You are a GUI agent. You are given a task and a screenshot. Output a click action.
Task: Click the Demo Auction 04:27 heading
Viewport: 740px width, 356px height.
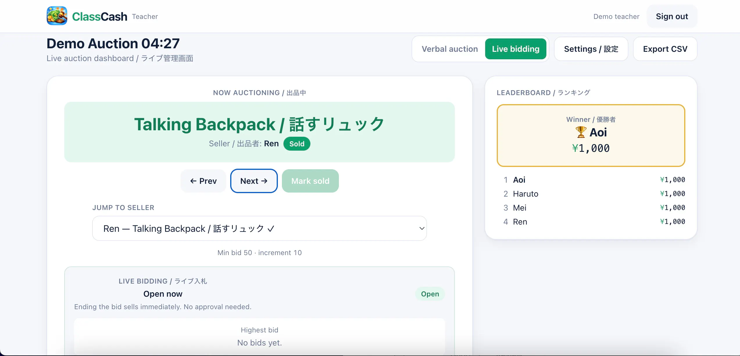pyautogui.click(x=113, y=43)
